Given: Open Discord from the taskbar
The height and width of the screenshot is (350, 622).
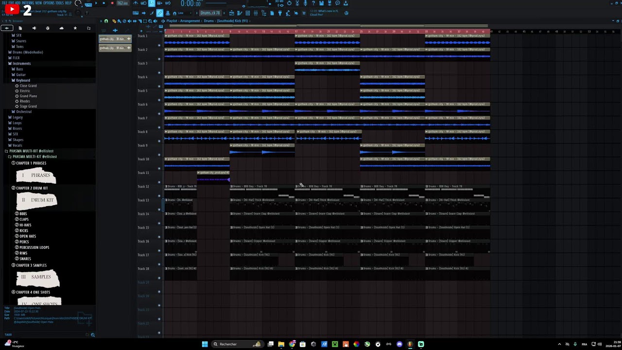Looking at the screenshot, I should (399, 344).
